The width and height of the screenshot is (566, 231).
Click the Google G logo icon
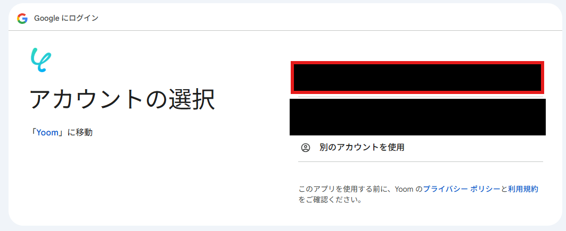point(22,19)
